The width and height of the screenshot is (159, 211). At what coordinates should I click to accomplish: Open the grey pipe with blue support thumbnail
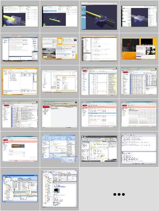click(139, 16)
